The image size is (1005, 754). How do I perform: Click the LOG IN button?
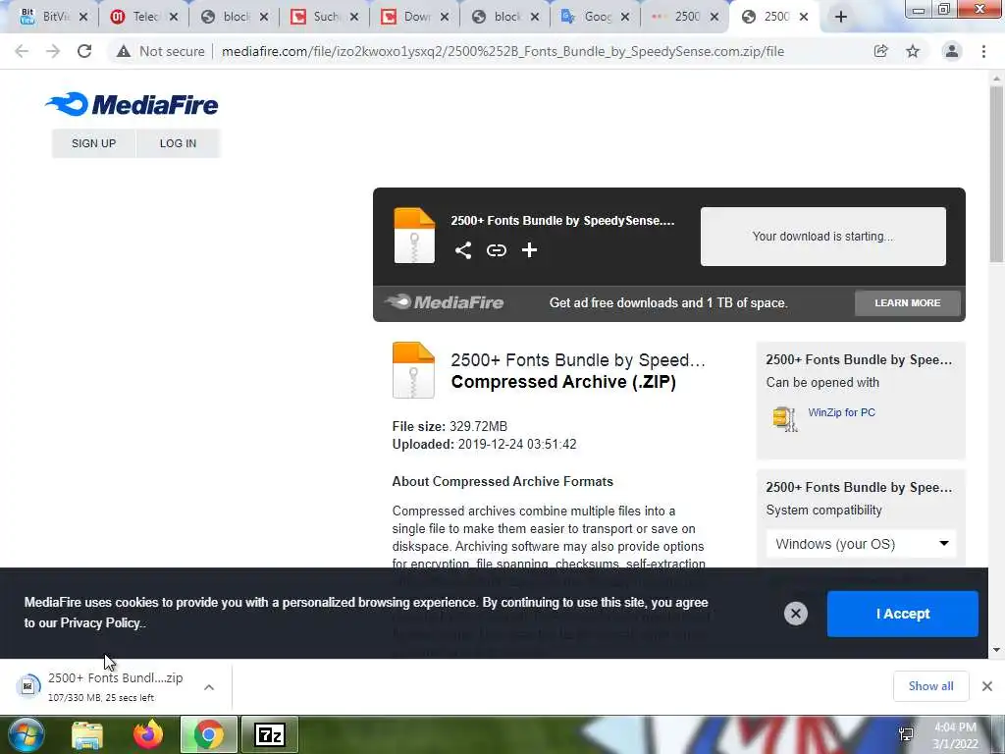(x=179, y=143)
